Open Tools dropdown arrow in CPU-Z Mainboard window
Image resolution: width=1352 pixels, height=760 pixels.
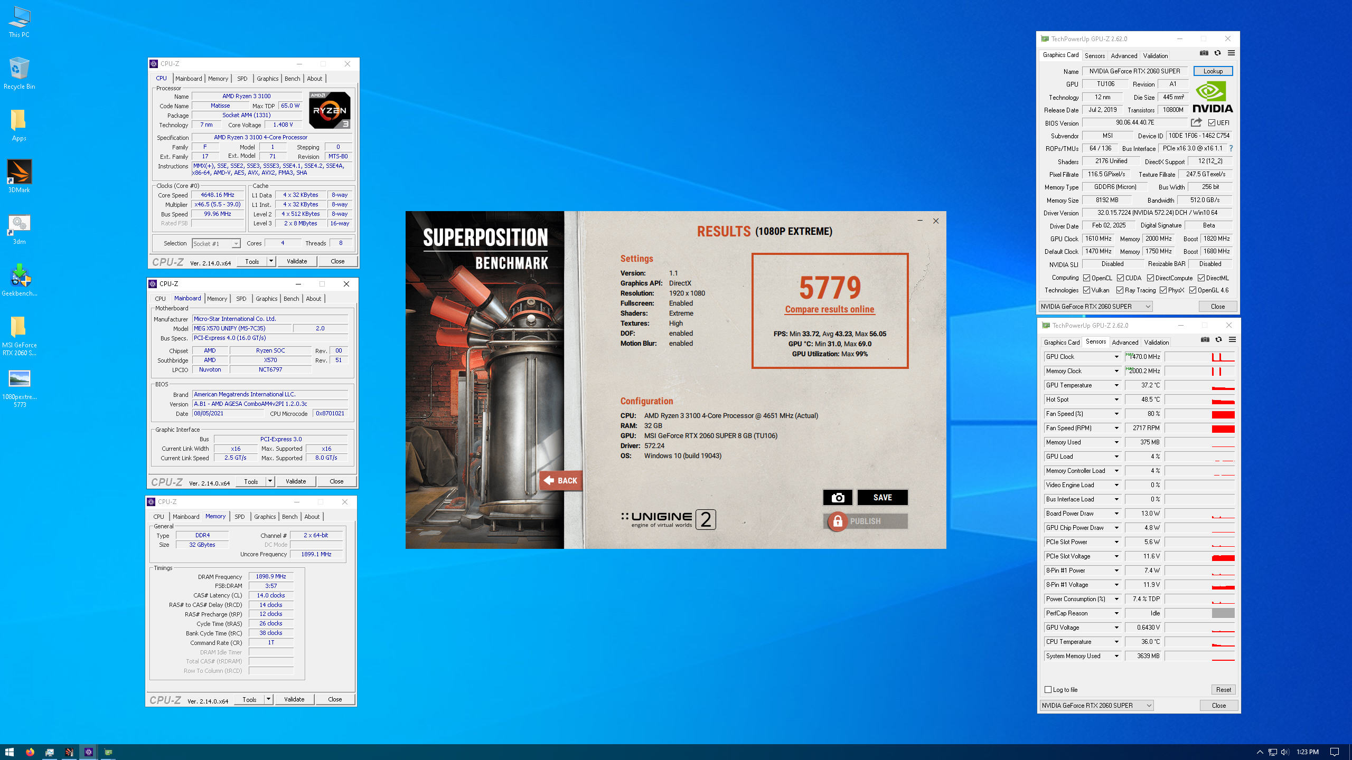point(270,481)
